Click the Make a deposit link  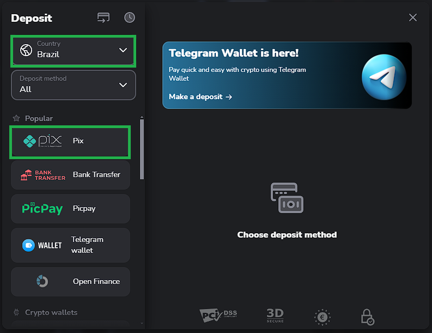(x=200, y=96)
